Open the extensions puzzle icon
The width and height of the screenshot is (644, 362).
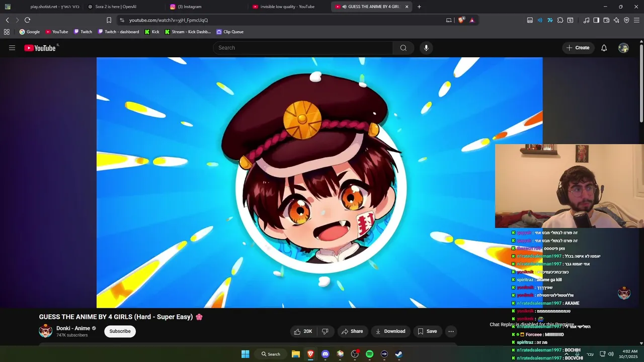(x=560, y=20)
